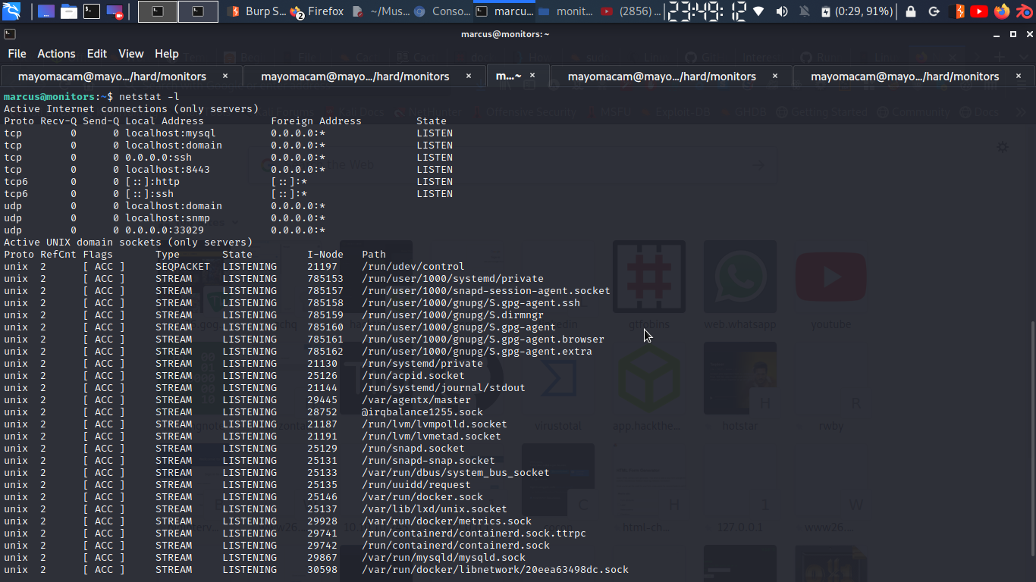1036x582 pixels.
Task: Click the Firefox tray icon
Action: tap(1002, 11)
